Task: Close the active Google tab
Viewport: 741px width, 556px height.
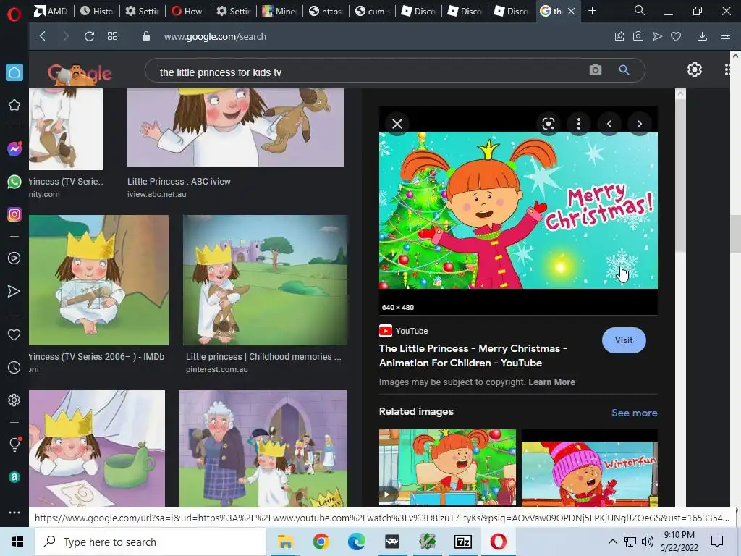Action: point(572,11)
